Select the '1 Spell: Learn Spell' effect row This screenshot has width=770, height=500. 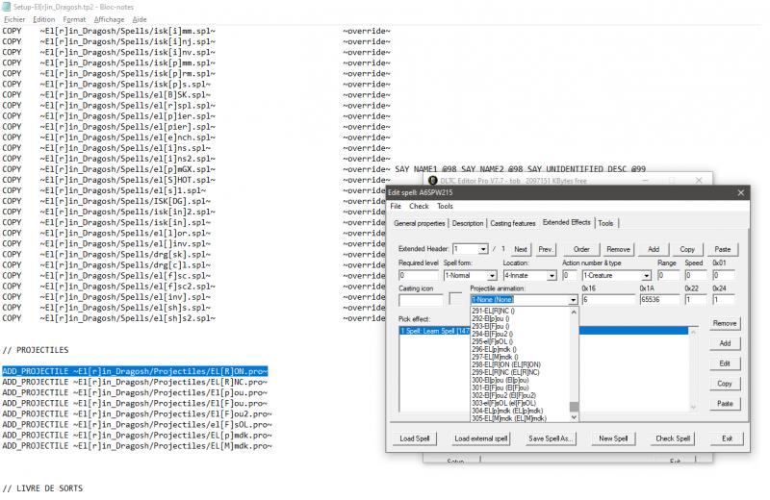pos(544,331)
